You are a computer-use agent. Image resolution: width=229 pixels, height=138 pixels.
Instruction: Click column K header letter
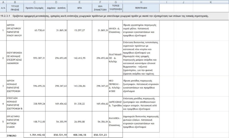tap(211, 2)
